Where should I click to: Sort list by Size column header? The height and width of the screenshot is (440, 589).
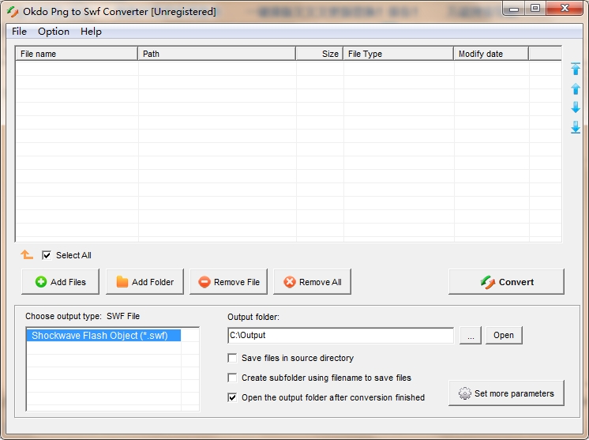[319, 54]
